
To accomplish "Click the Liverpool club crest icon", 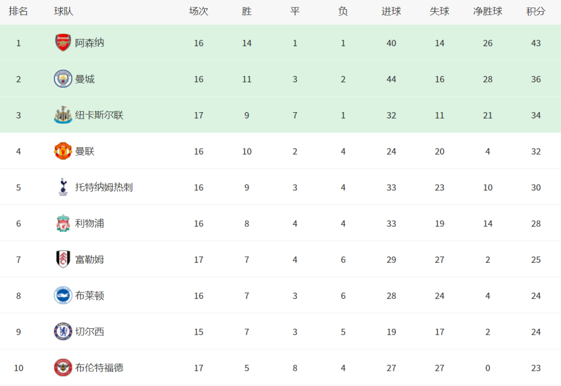I will (x=63, y=223).
